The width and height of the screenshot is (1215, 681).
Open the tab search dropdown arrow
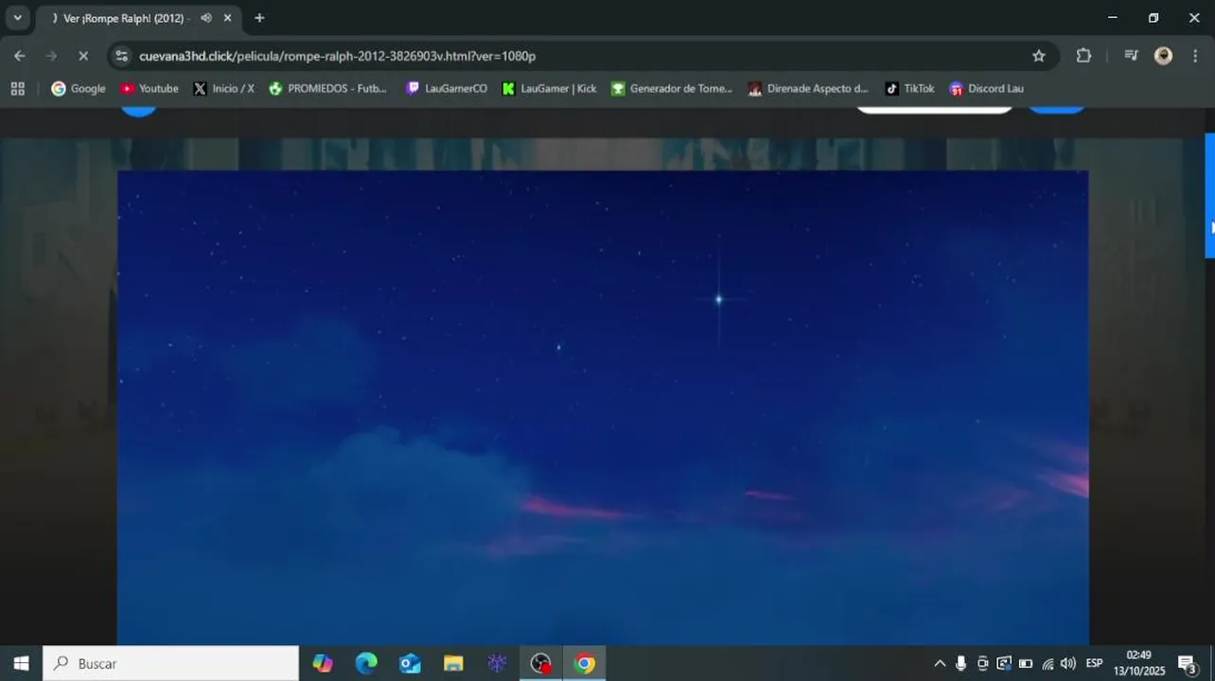[x=17, y=18]
